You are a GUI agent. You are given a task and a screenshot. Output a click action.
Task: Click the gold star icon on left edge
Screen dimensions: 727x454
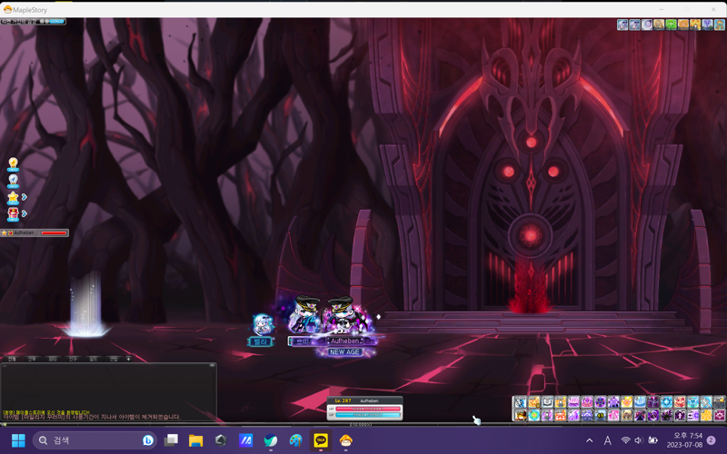coord(13,197)
